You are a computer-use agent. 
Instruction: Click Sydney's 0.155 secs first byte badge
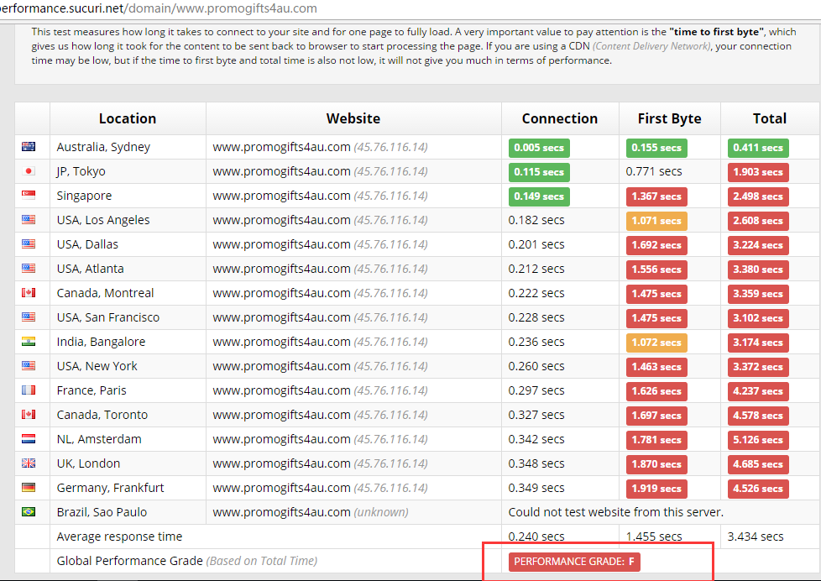[x=656, y=148]
